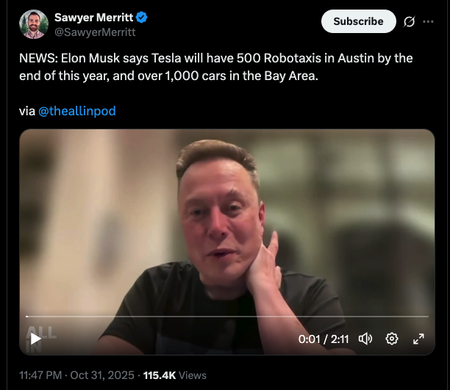Click the Grok explain icon beside Subscribe
450x390 pixels.
410,21
